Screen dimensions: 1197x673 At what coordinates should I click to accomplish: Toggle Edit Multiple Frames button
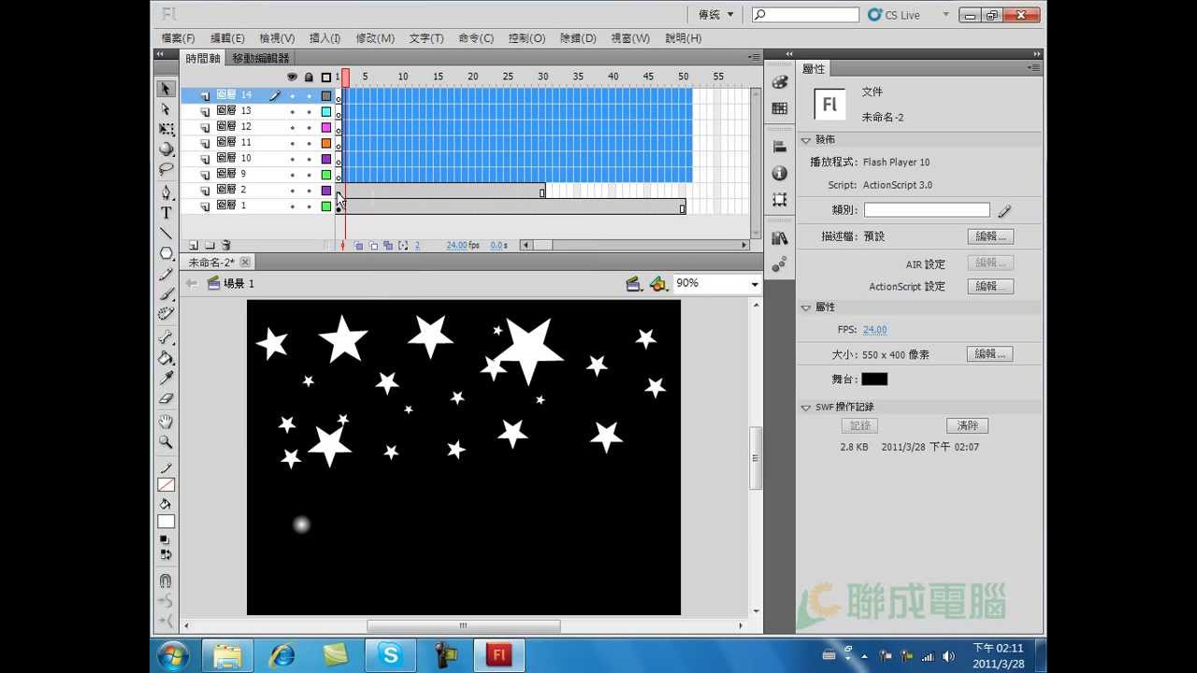click(x=388, y=246)
